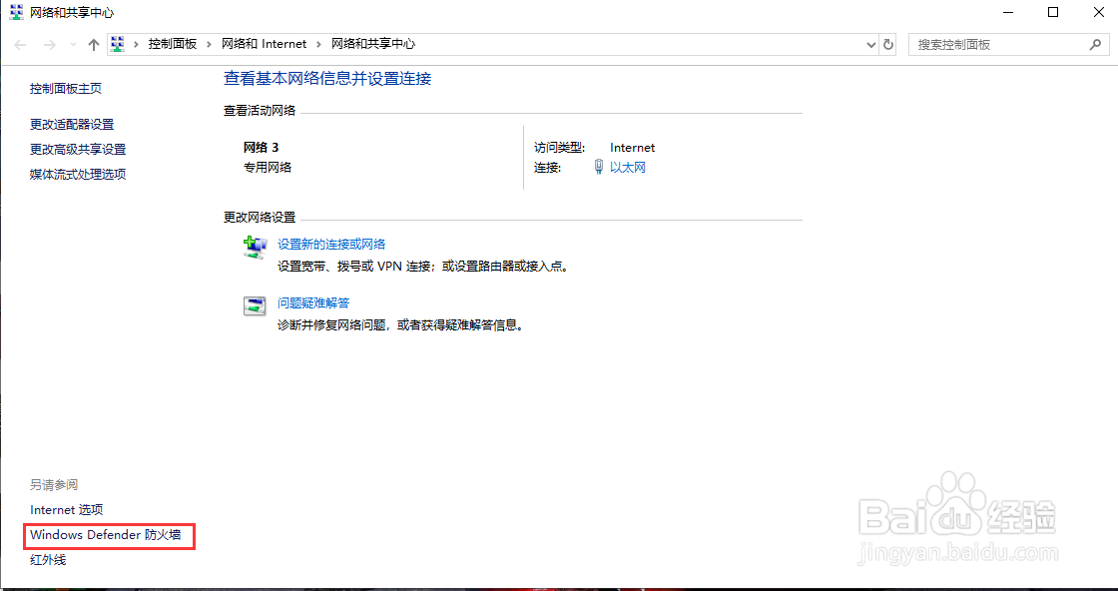This screenshot has height=591, width=1118.
Task: Open Internet 选项 from the sidebar
Action: pos(66,509)
